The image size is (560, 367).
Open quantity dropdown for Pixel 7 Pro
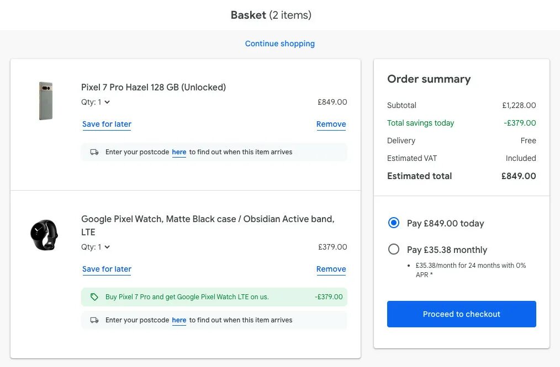pyautogui.click(x=96, y=102)
